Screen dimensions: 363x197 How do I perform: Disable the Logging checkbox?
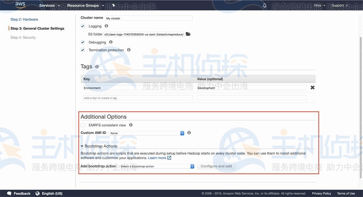pos(83,26)
